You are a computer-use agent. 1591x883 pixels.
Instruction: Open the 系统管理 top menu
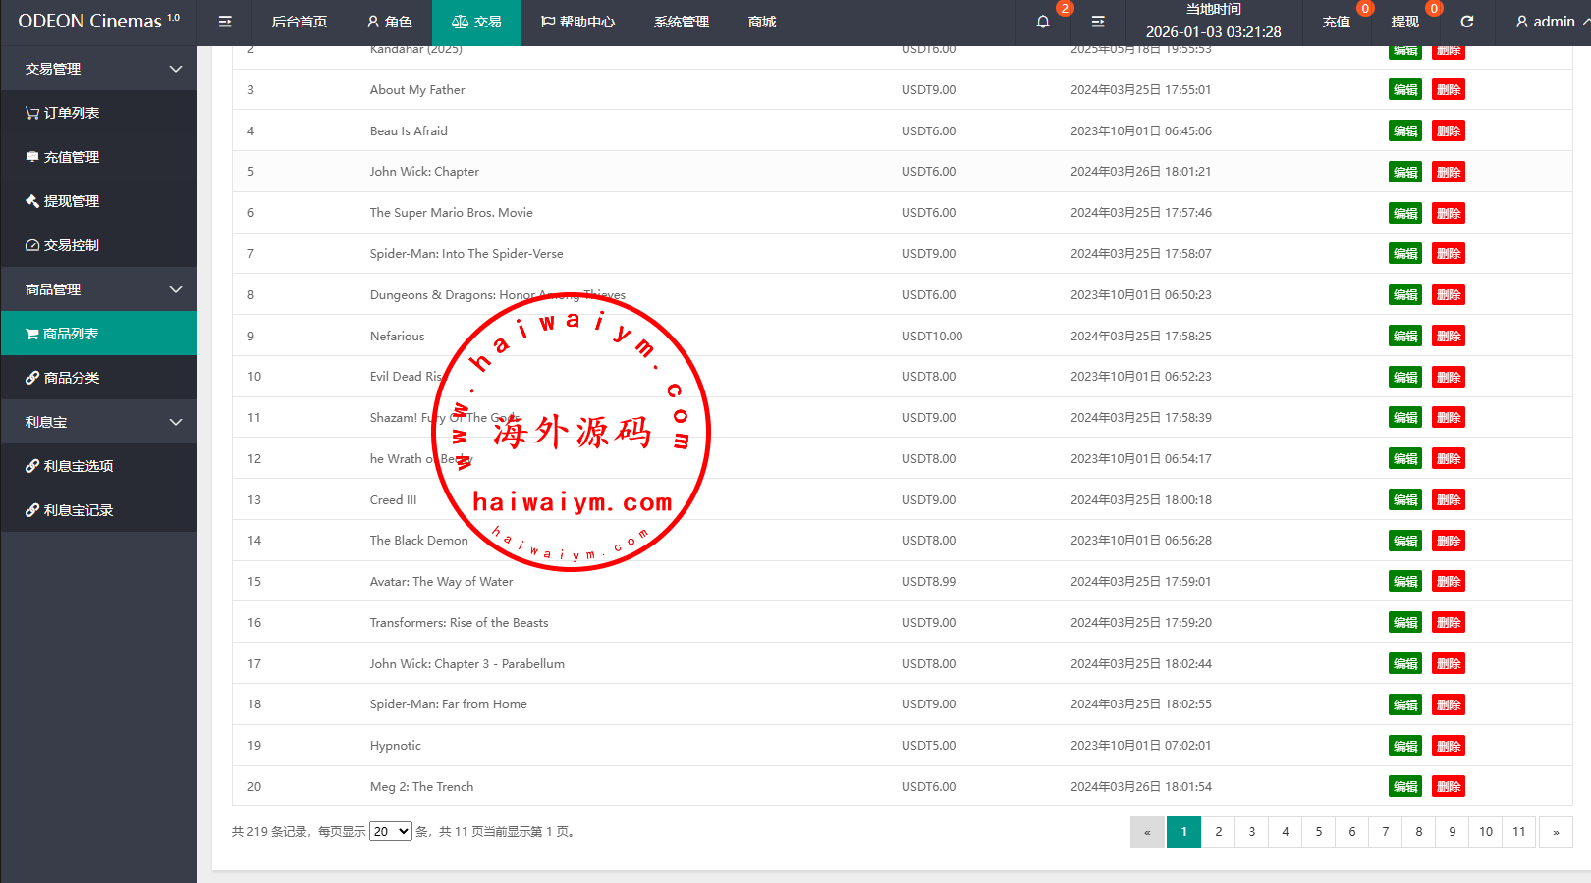pyautogui.click(x=682, y=22)
